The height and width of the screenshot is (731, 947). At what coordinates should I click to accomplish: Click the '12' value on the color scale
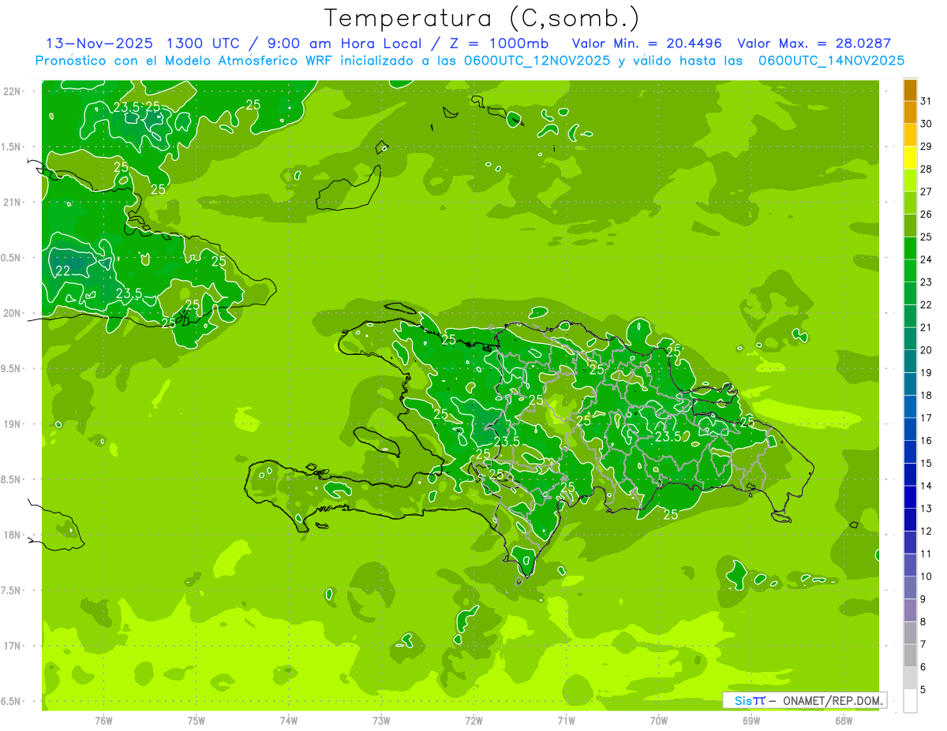(x=926, y=531)
